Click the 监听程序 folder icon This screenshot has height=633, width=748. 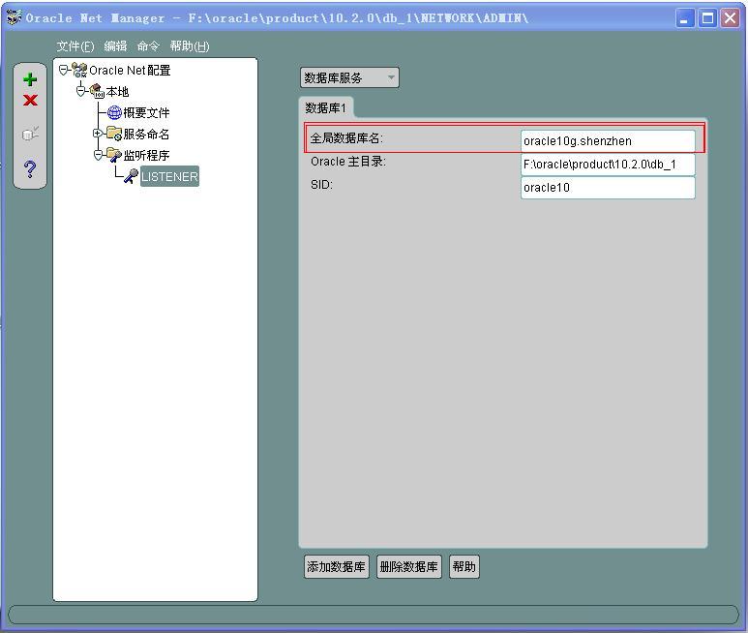click(114, 155)
